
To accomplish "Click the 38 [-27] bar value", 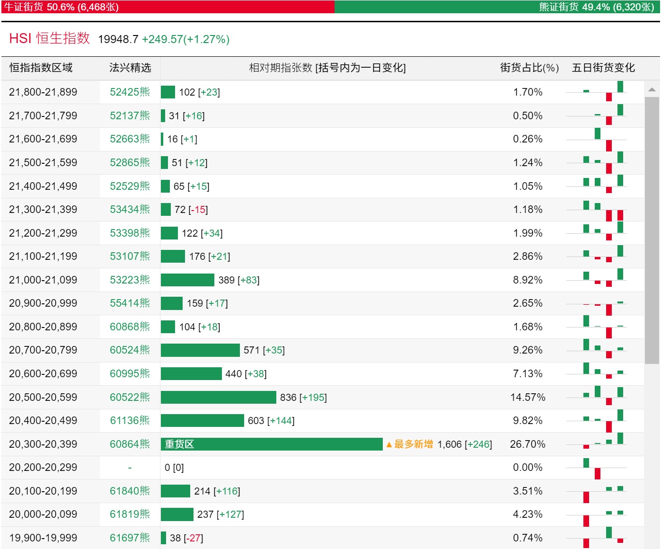I will coord(186,538).
